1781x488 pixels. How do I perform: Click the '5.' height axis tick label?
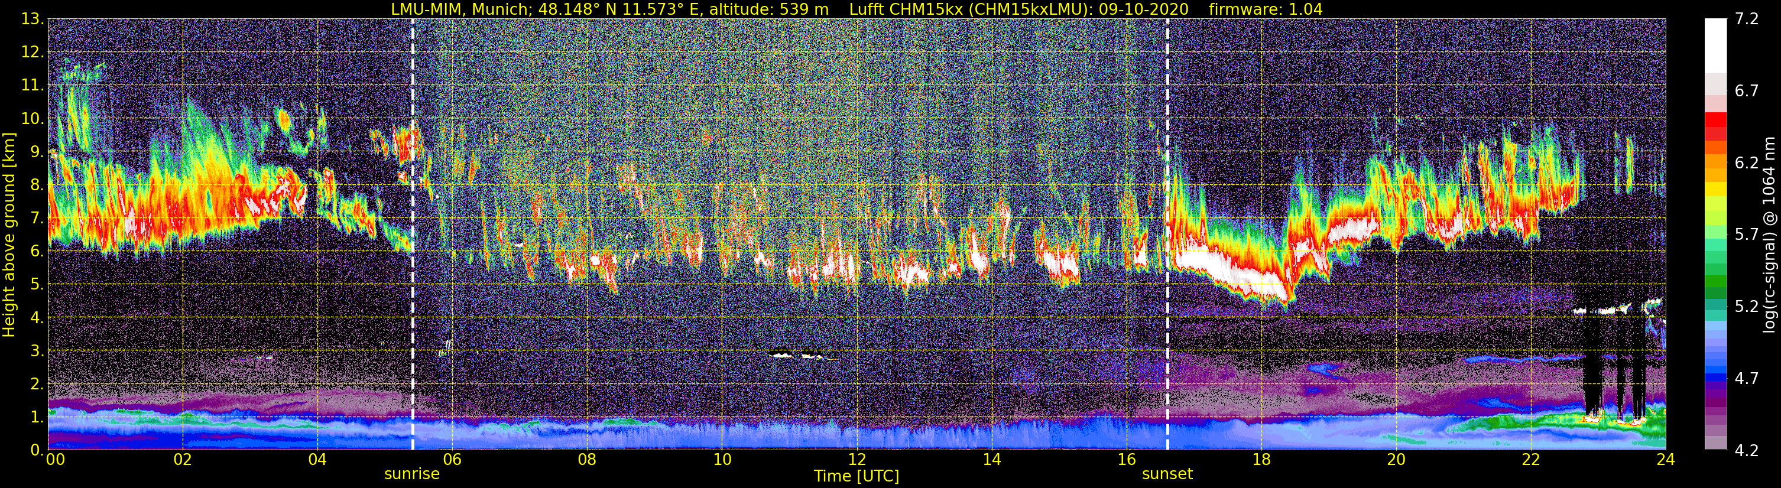[x=37, y=285]
